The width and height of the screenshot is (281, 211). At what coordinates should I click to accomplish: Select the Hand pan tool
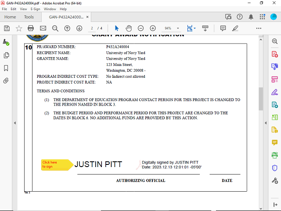tap(129, 28)
